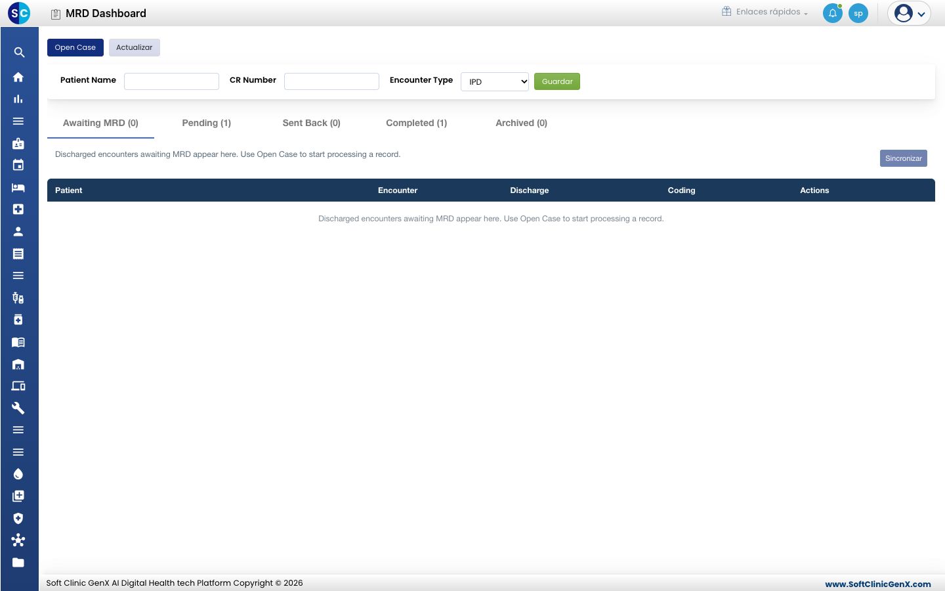Viewport: 945px width, 591px height.
Task: Click the water drop icon
Action: (x=18, y=474)
